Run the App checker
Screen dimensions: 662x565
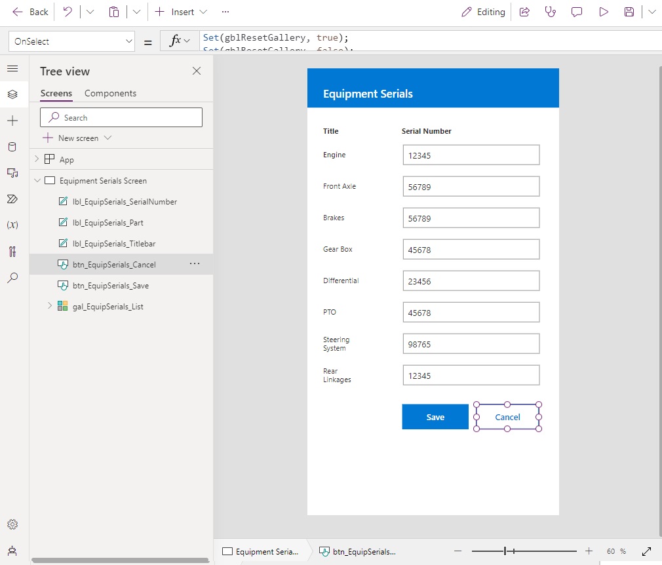(x=550, y=12)
